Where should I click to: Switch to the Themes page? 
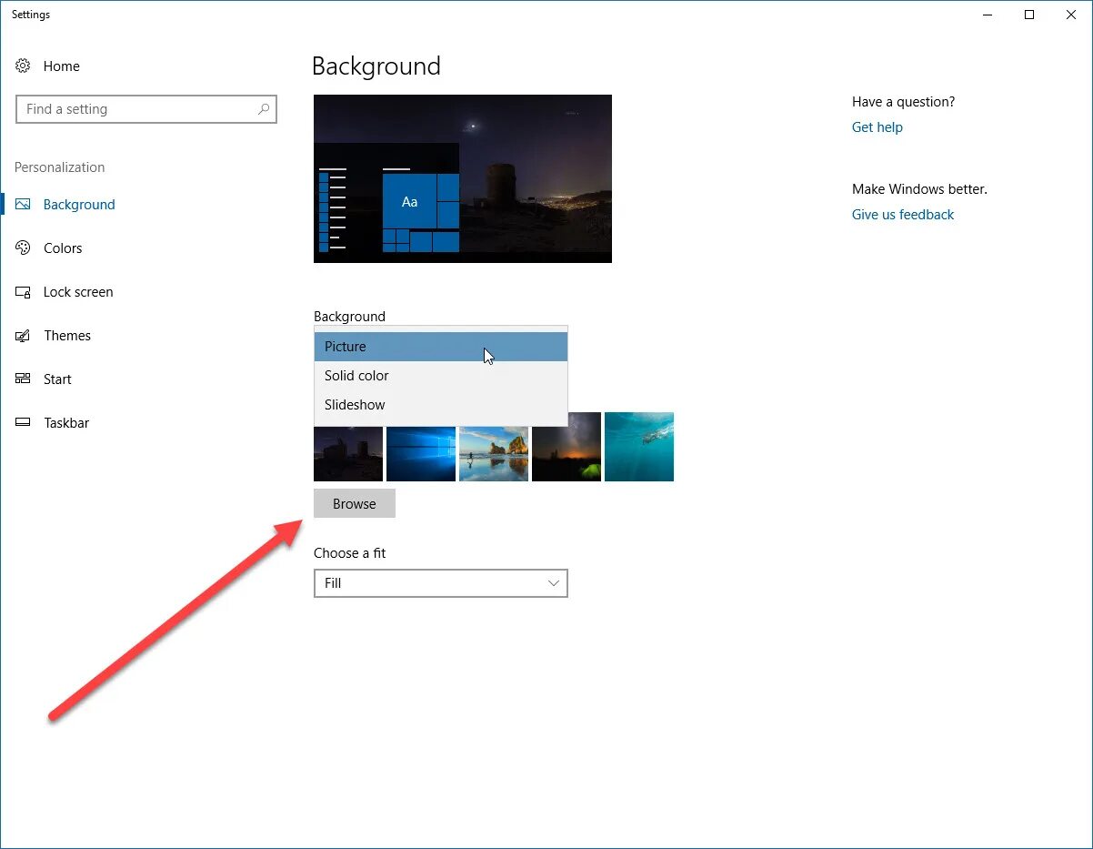(x=67, y=336)
